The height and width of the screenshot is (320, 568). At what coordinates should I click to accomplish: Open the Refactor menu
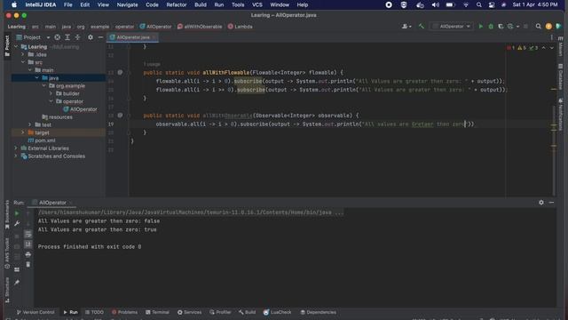(177, 4)
